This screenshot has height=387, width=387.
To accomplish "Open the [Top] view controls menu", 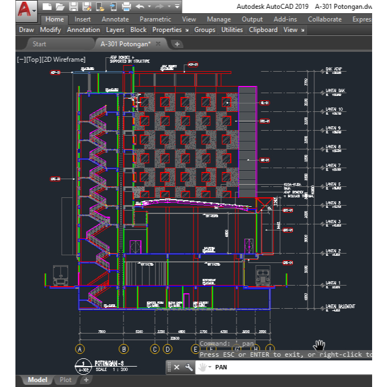I will click(x=34, y=60).
